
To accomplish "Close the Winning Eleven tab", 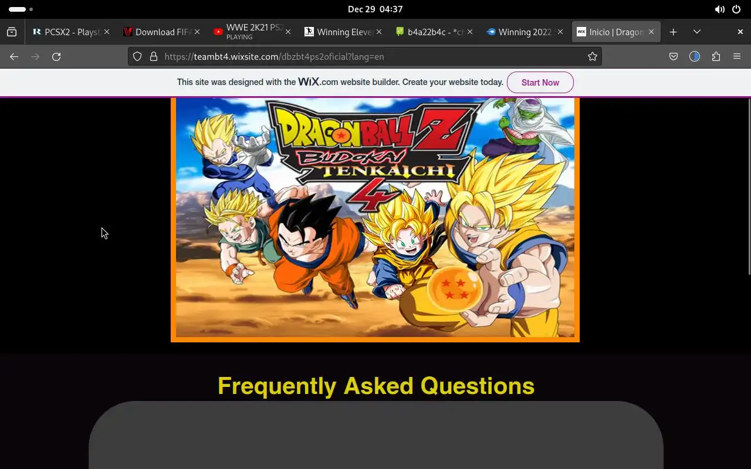I will [x=379, y=32].
